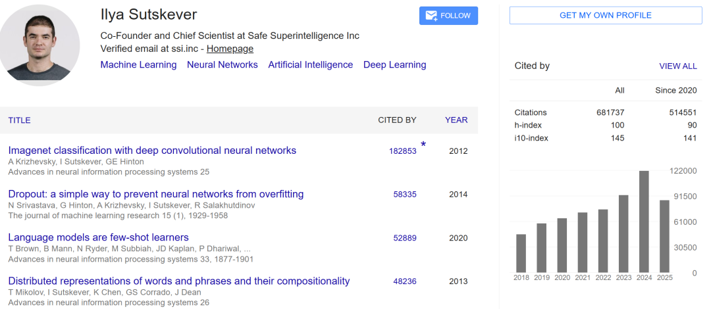Select the Machine Learning interest tag
Screen dimensions: 711x309
pyautogui.click(x=138, y=65)
